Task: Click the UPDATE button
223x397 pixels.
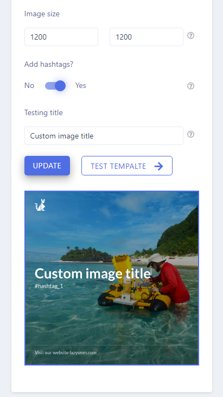Action: tap(47, 166)
